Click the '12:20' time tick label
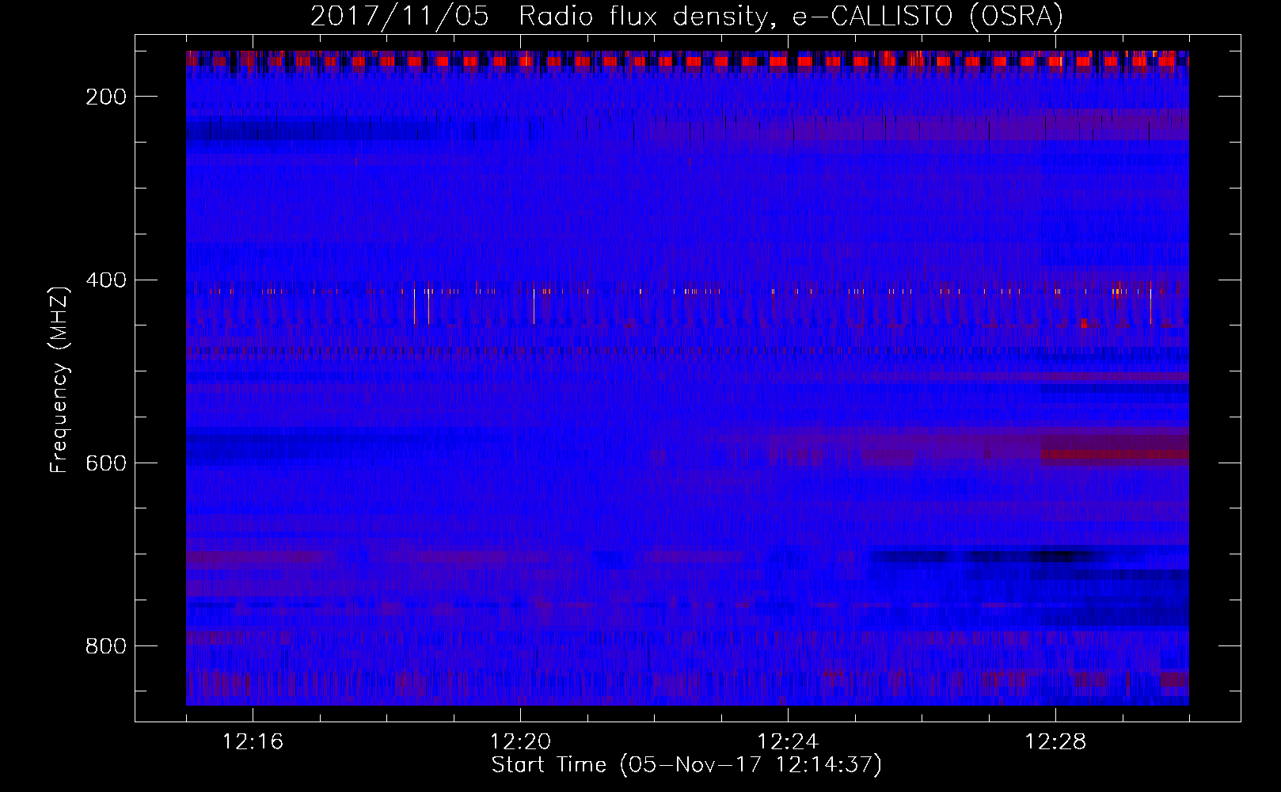The width and height of the screenshot is (1281, 792). pyautogui.click(x=520, y=742)
